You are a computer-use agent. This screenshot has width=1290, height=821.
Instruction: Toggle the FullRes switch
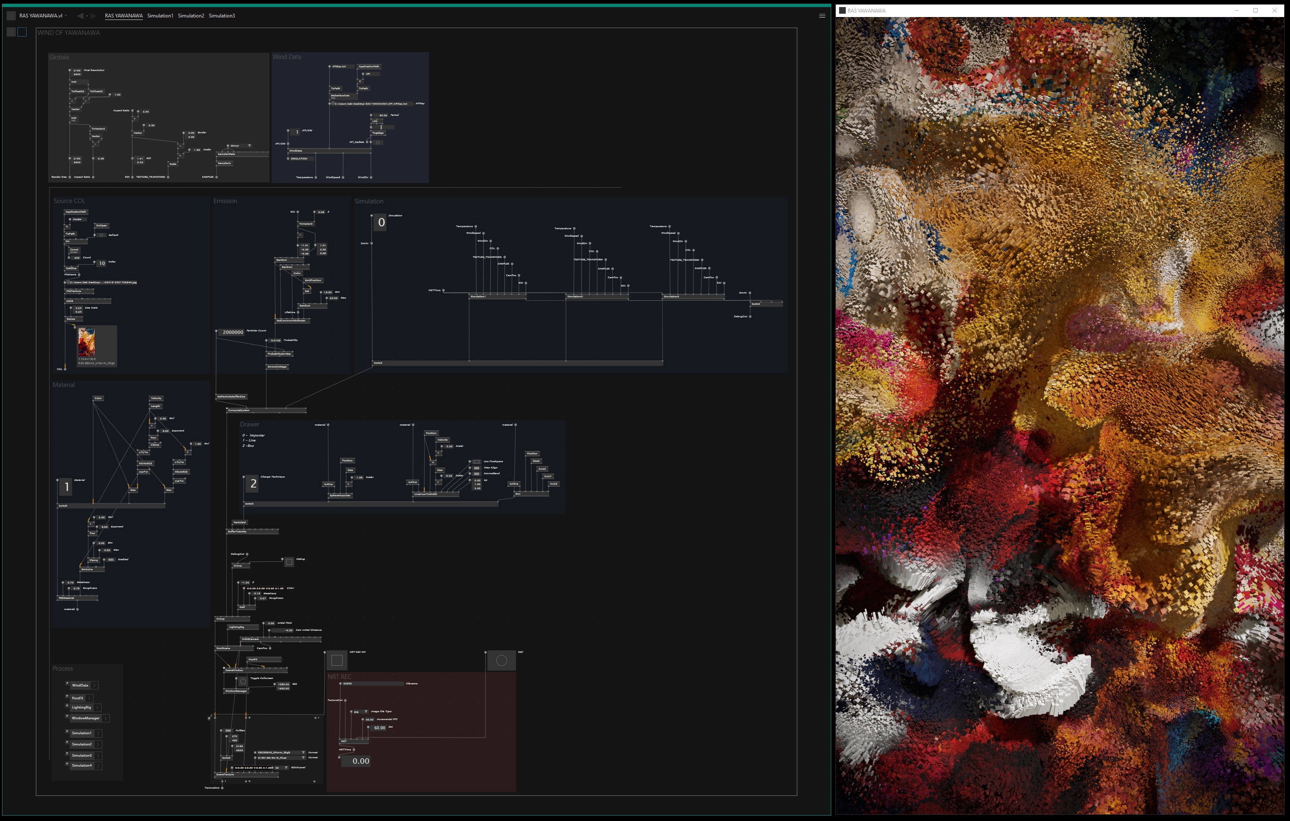(228, 730)
